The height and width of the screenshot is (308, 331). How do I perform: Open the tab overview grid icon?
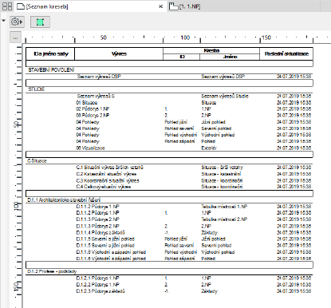tap(7, 6)
